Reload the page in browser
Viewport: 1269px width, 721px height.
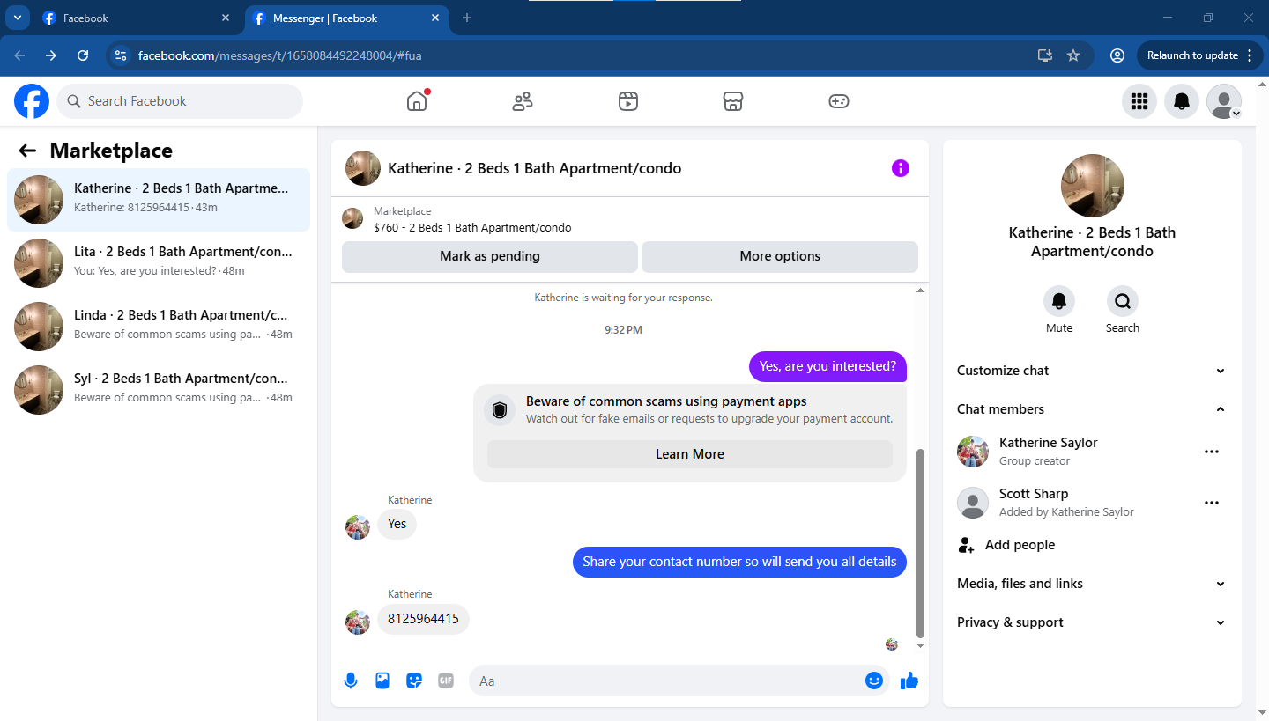click(x=83, y=55)
